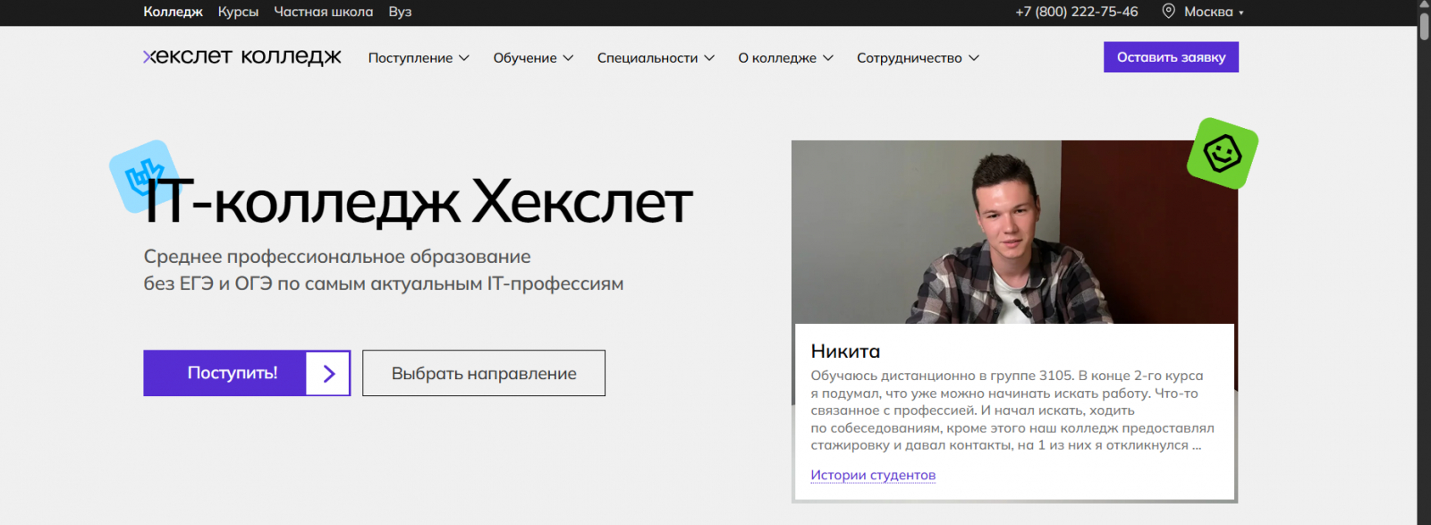Switch to the Вуз top tab
The width and height of the screenshot is (1431, 525).
coord(400,12)
